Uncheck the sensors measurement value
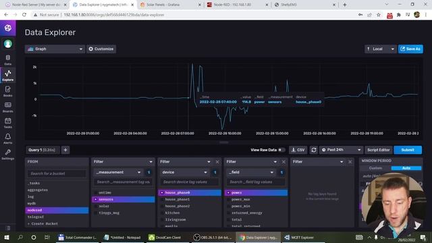Image resolution: width=432 pixels, height=243 pixels. coord(96,199)
